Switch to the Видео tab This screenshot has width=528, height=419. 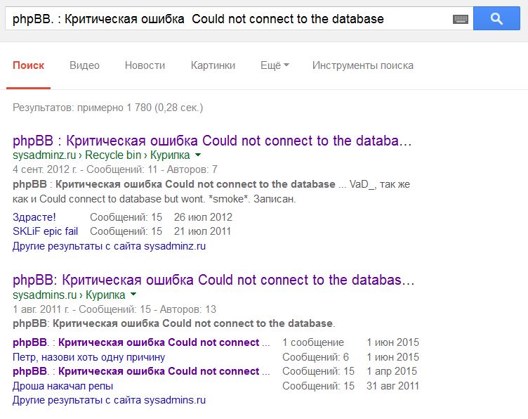coord(84,65)
